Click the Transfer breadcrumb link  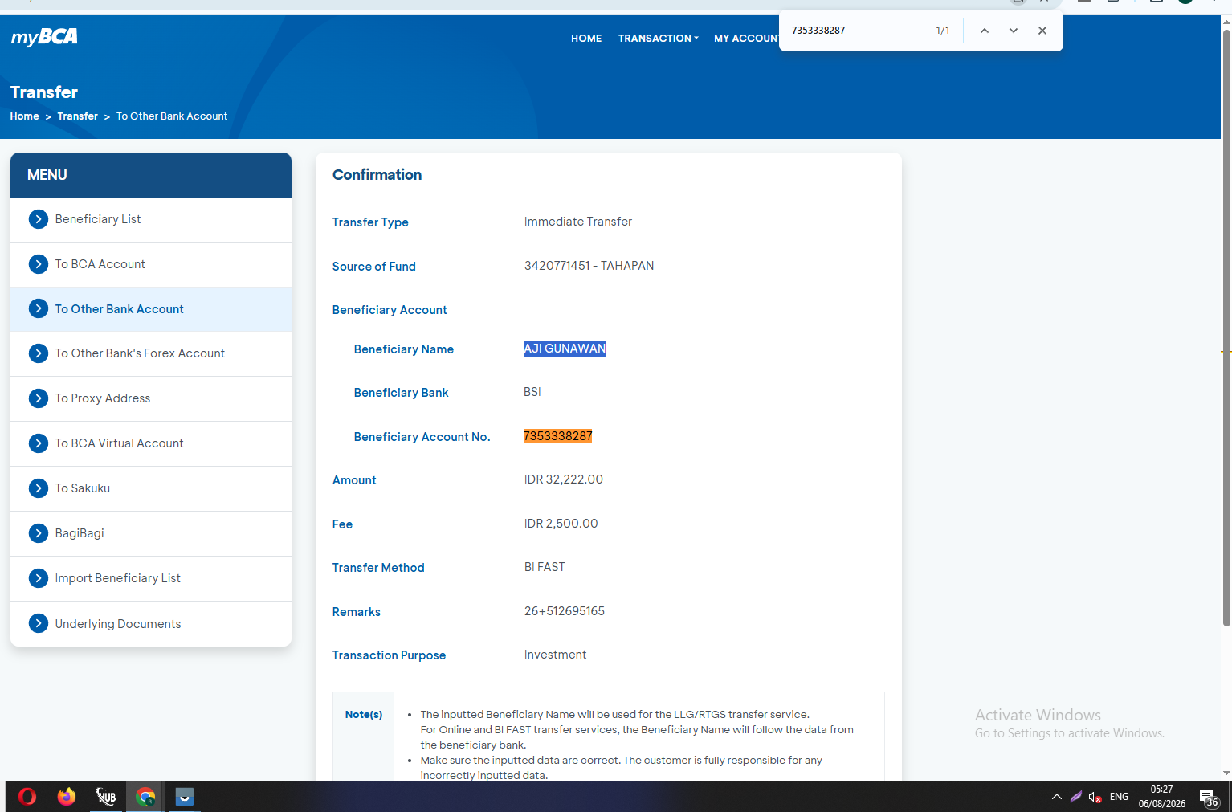click(77, 116)
